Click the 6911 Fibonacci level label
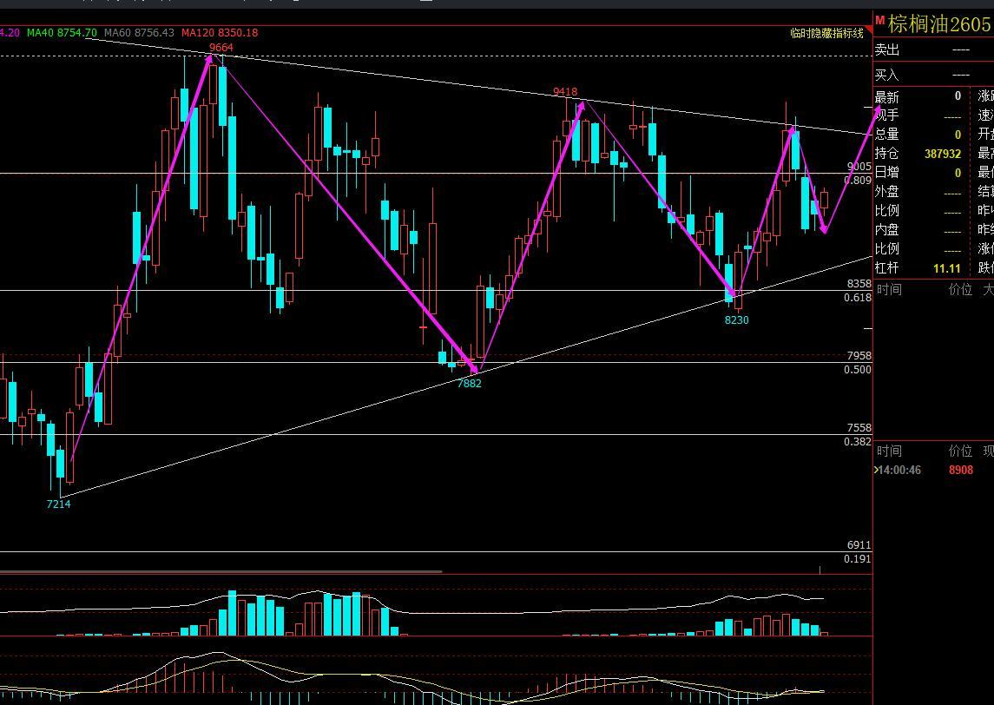The image size is (994, 705). [859, 545]
